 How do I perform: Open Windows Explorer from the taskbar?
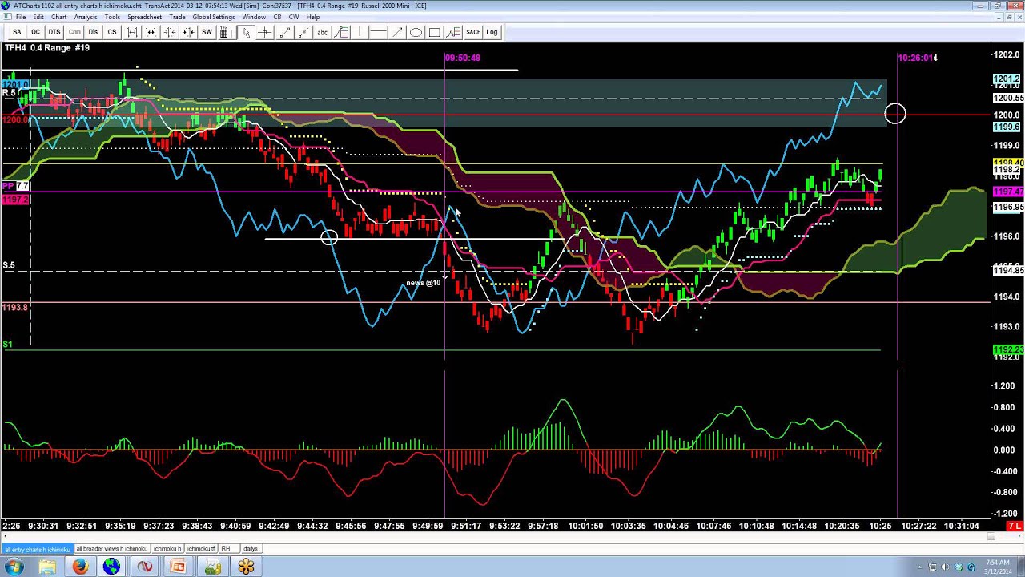[x=47, y=567]
